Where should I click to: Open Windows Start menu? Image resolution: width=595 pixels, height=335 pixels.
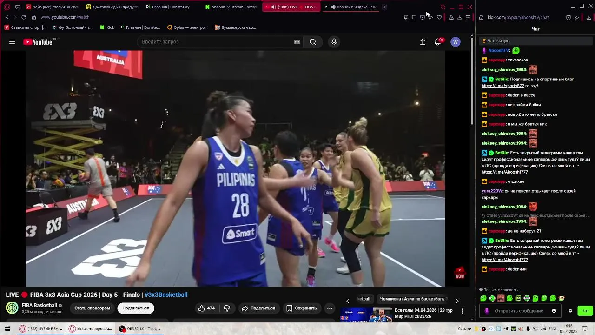point(7,328)
